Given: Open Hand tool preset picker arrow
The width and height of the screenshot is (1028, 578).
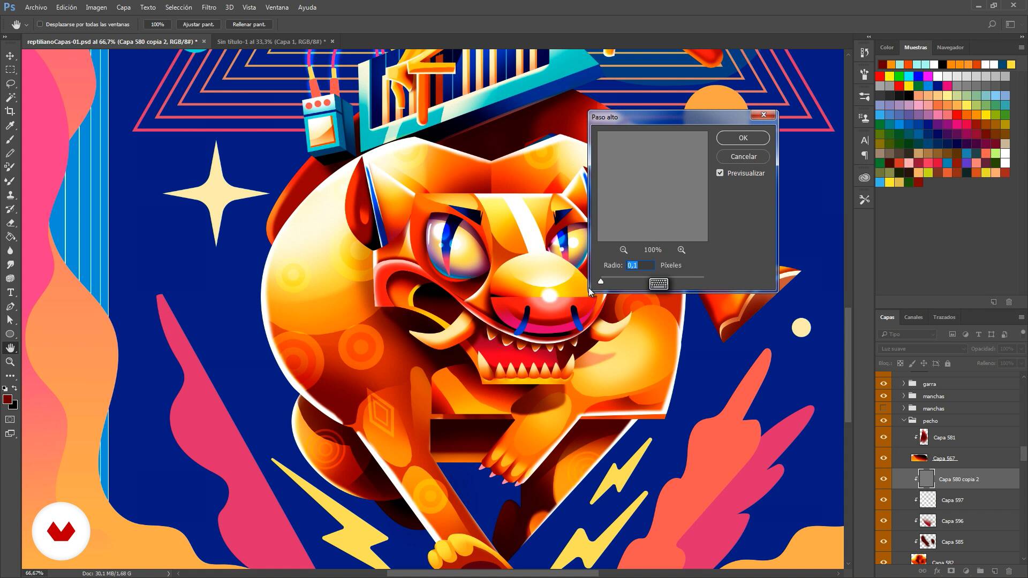Looking at the screenshot, I should point(26,25).
